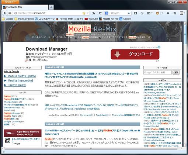Open the orange Firefox application menu
This screenshot has width=188, height=155.
10,2
